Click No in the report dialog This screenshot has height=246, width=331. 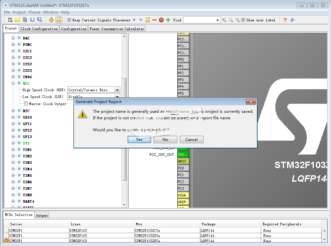[x=165, y=139]
